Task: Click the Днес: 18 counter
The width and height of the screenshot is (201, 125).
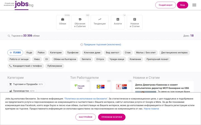Action: 188,36
